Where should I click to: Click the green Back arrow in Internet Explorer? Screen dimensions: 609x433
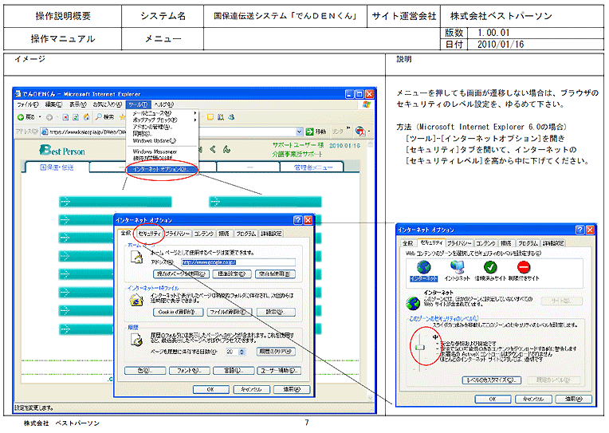[21, 117]
